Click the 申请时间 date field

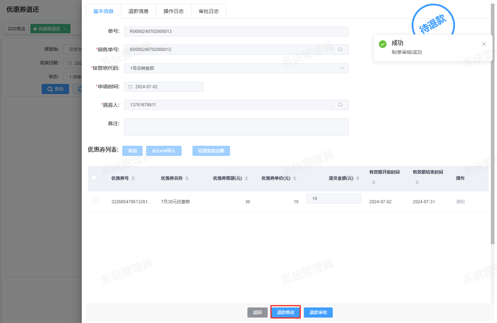[164, 87]
